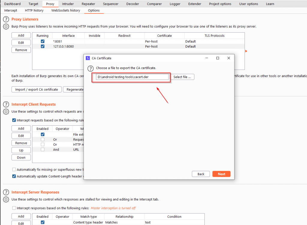
Task: Enable the And URL rule checkbox
Action: pos(43,149)
